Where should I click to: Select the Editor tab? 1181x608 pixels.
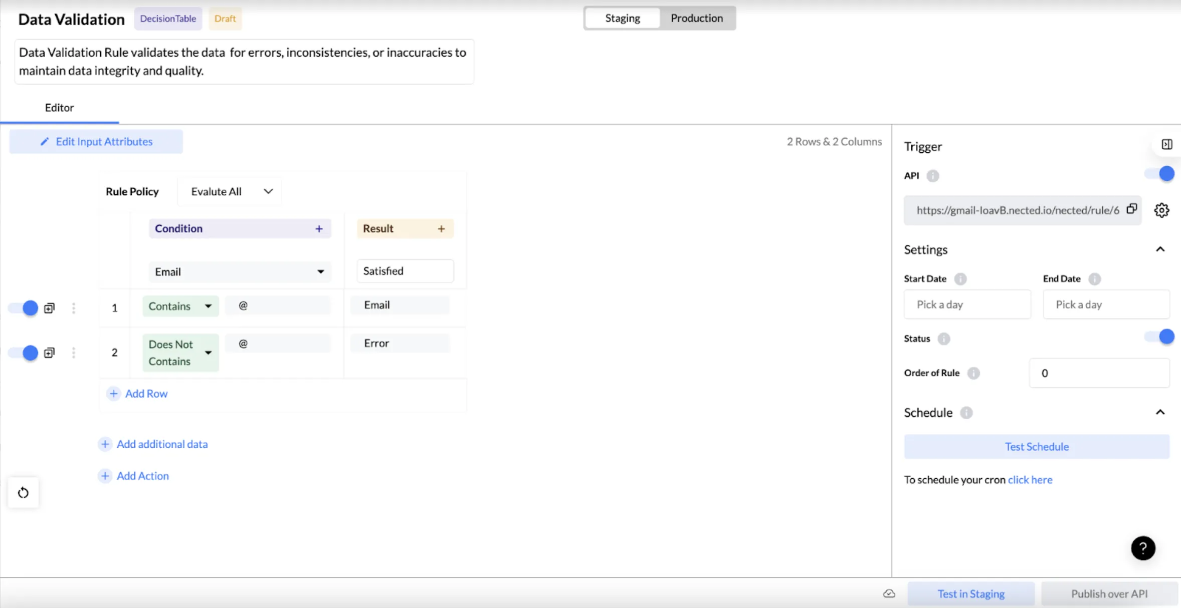pos(59,108)
